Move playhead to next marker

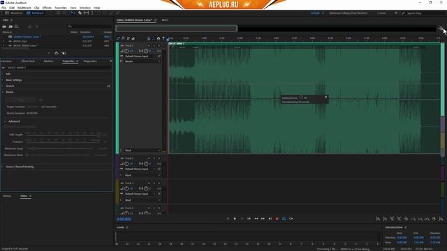270,219
